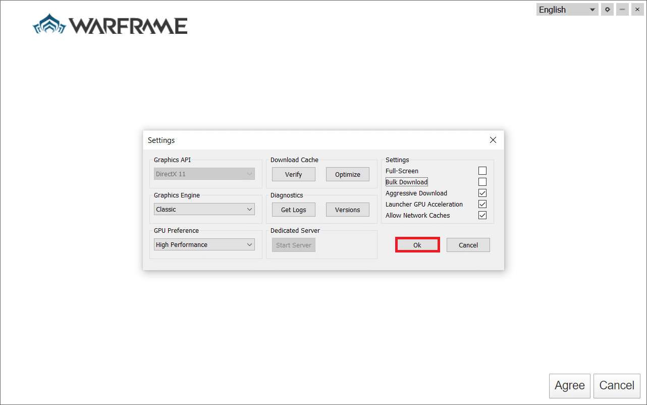The width and height of the screenshot is (647, 405).
Task: Expand the GPU Preference dropdown
Action: pyautogui.click(x=204, y=244)
